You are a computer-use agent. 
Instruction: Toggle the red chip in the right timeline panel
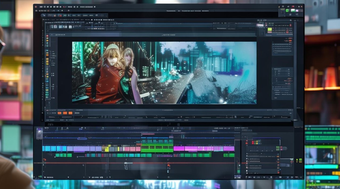pyautogui.click(x=253, y=143)
